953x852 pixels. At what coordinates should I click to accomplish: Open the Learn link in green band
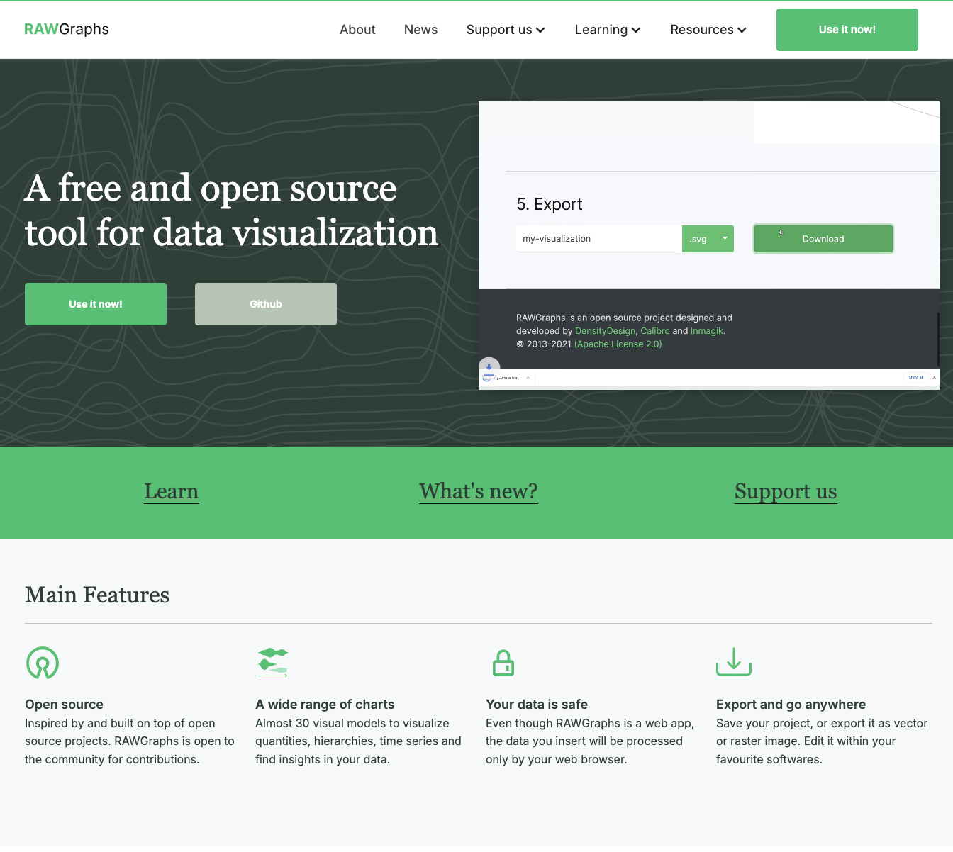pos(172,491)
